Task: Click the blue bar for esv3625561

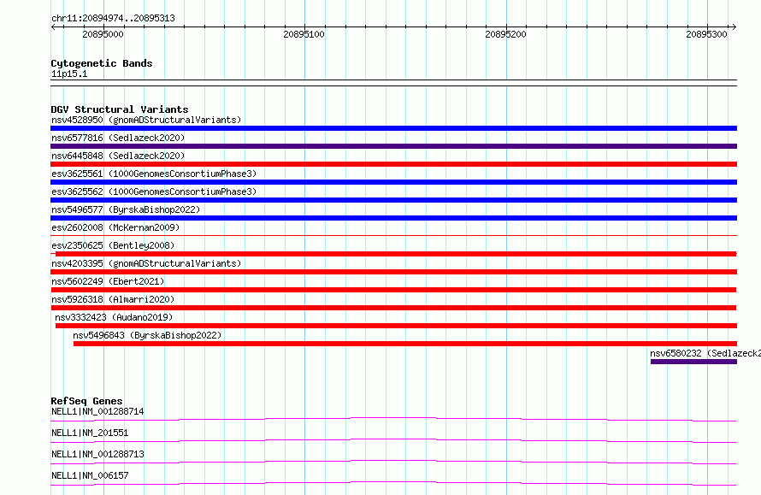Action: 393,182
